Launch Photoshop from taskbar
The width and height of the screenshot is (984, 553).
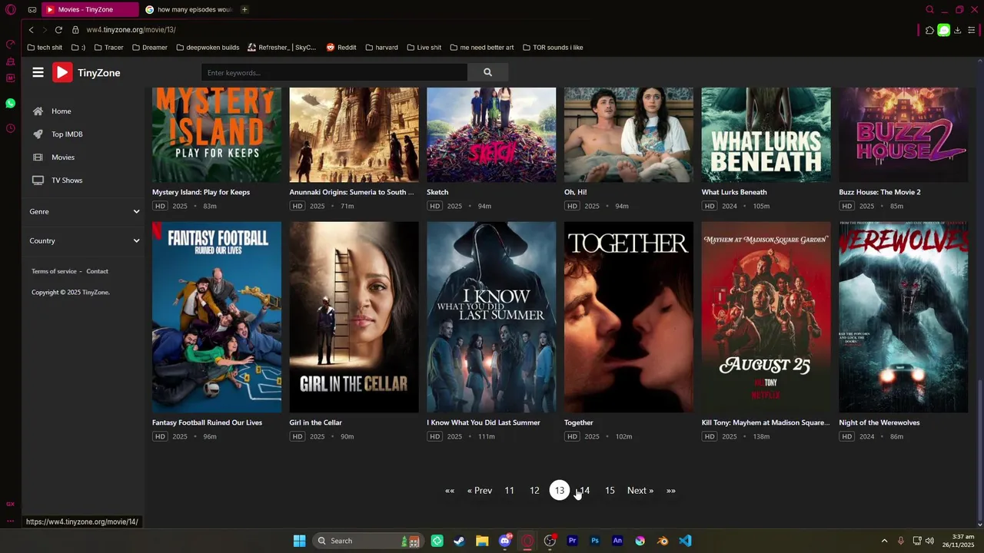point(594,541)
